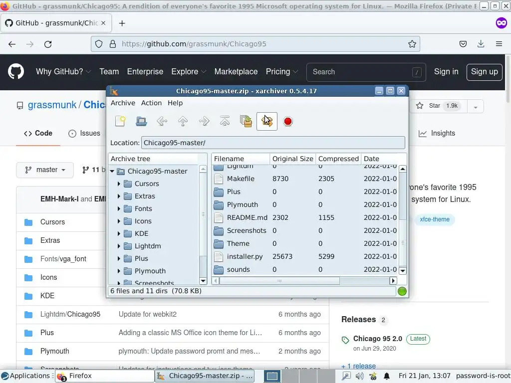This screenshot has height=383, width=511.
Task: Sort by Original Size column header
Action: point(292,159)
